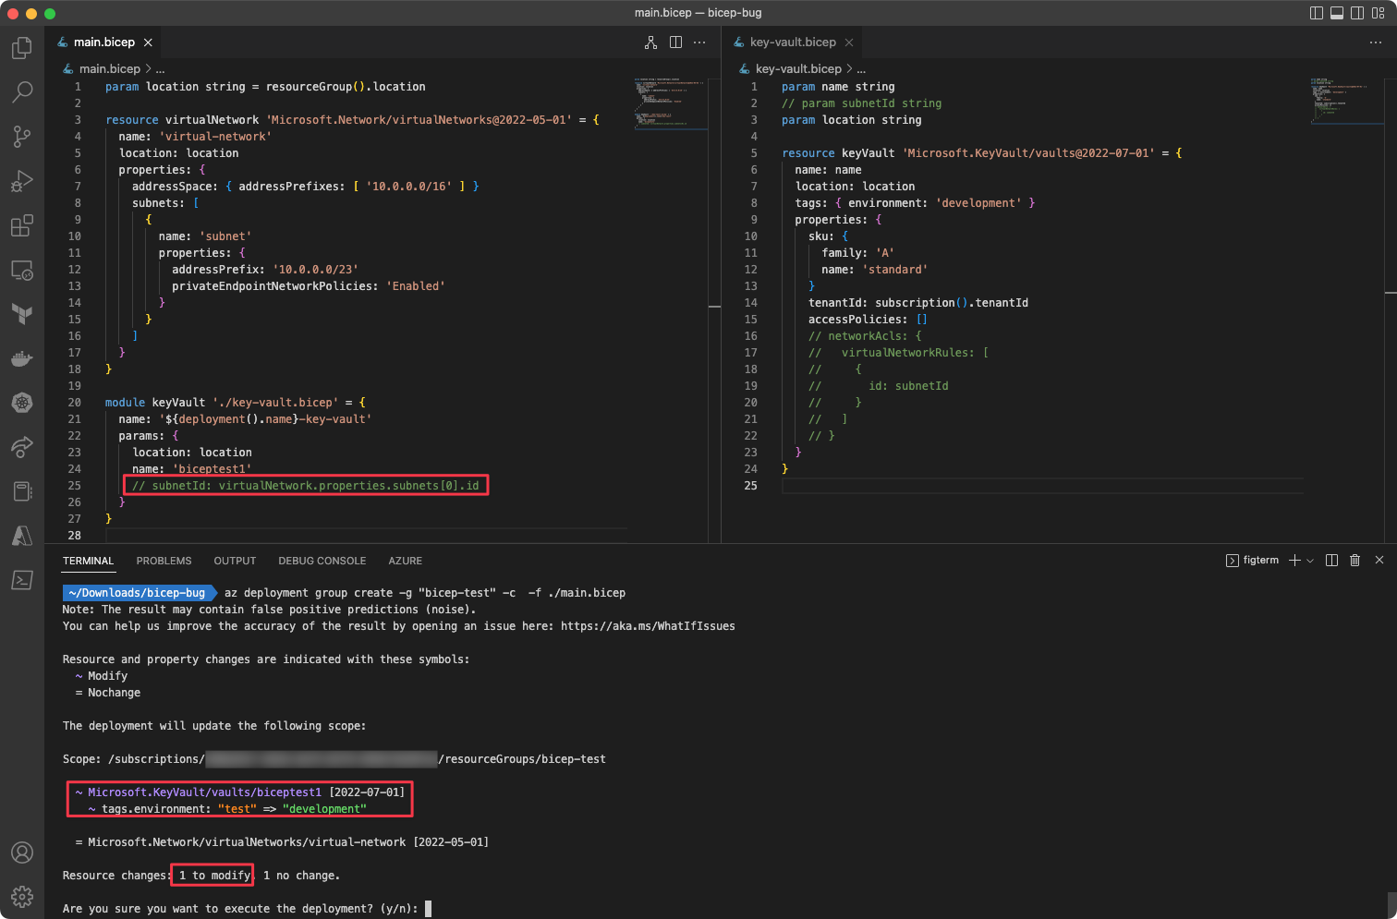Screen dimensions: 1397x919
Task: Open the Search view
Action: click(x=22, y=92)
